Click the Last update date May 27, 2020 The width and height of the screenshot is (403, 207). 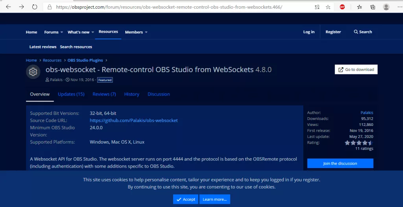pyautogui.click(x=361, y=137)
